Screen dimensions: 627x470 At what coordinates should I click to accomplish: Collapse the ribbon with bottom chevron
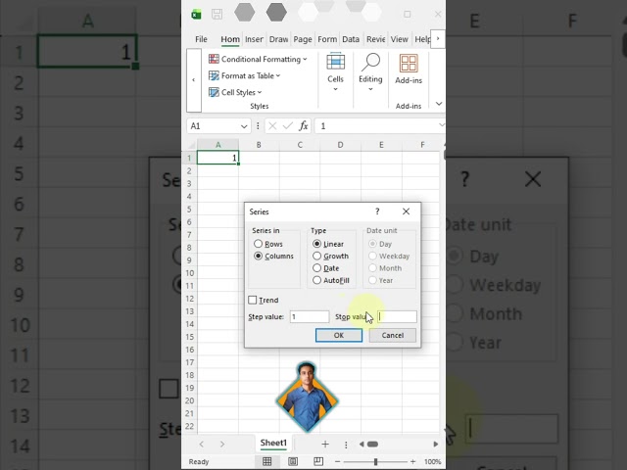(439, 104)
